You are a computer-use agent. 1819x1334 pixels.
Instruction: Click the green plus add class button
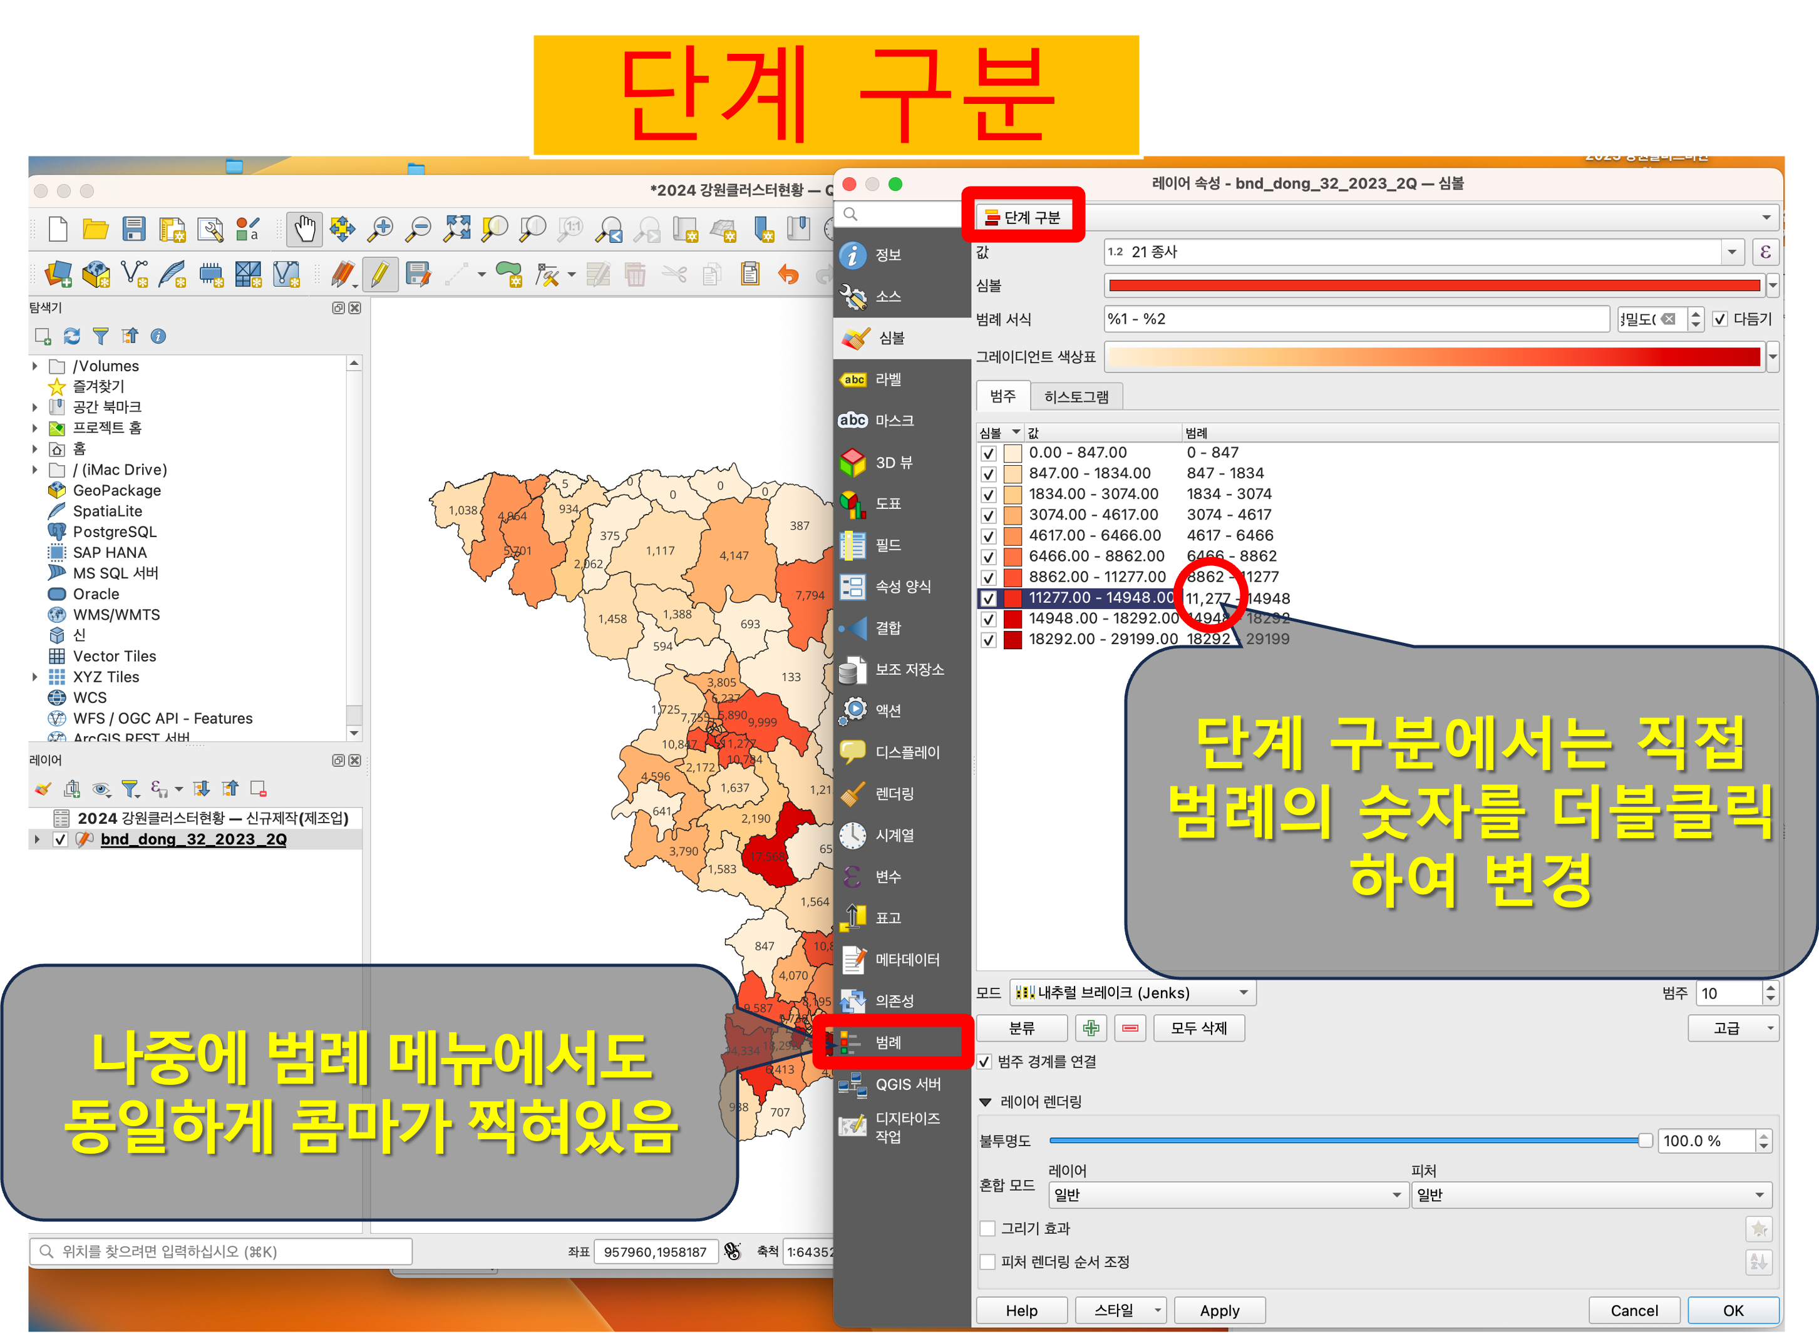(1090, 1028)
